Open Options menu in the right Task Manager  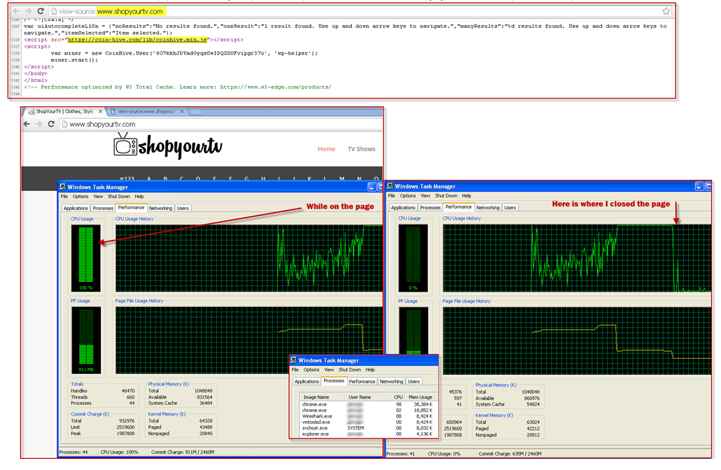pyautogui.click(x=407, y=195)
